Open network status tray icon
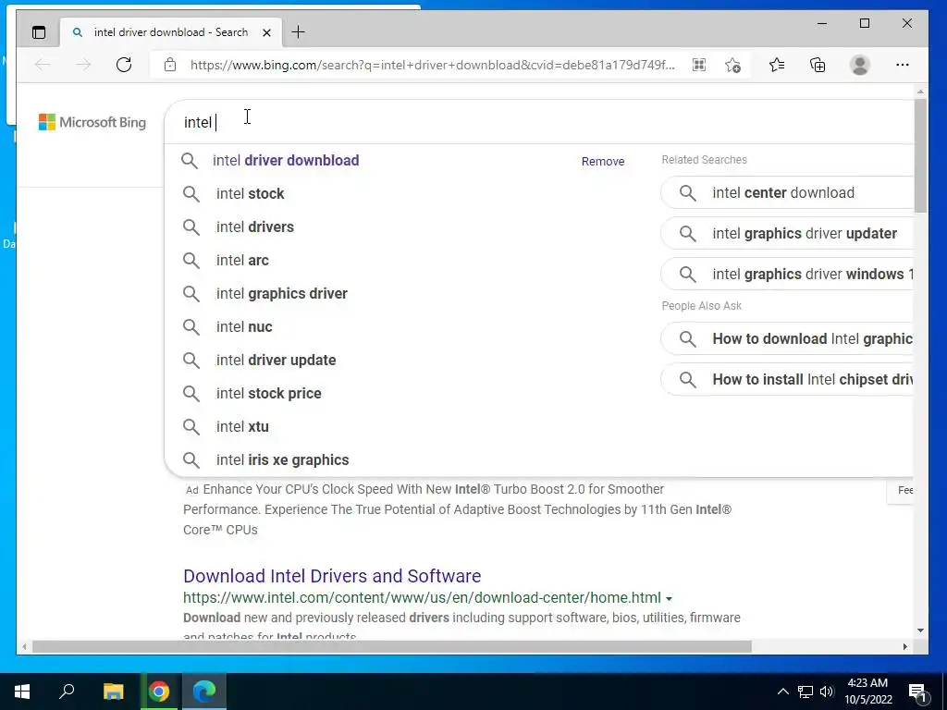The width and height of the screenshot is (947, 710). (806, 692)
